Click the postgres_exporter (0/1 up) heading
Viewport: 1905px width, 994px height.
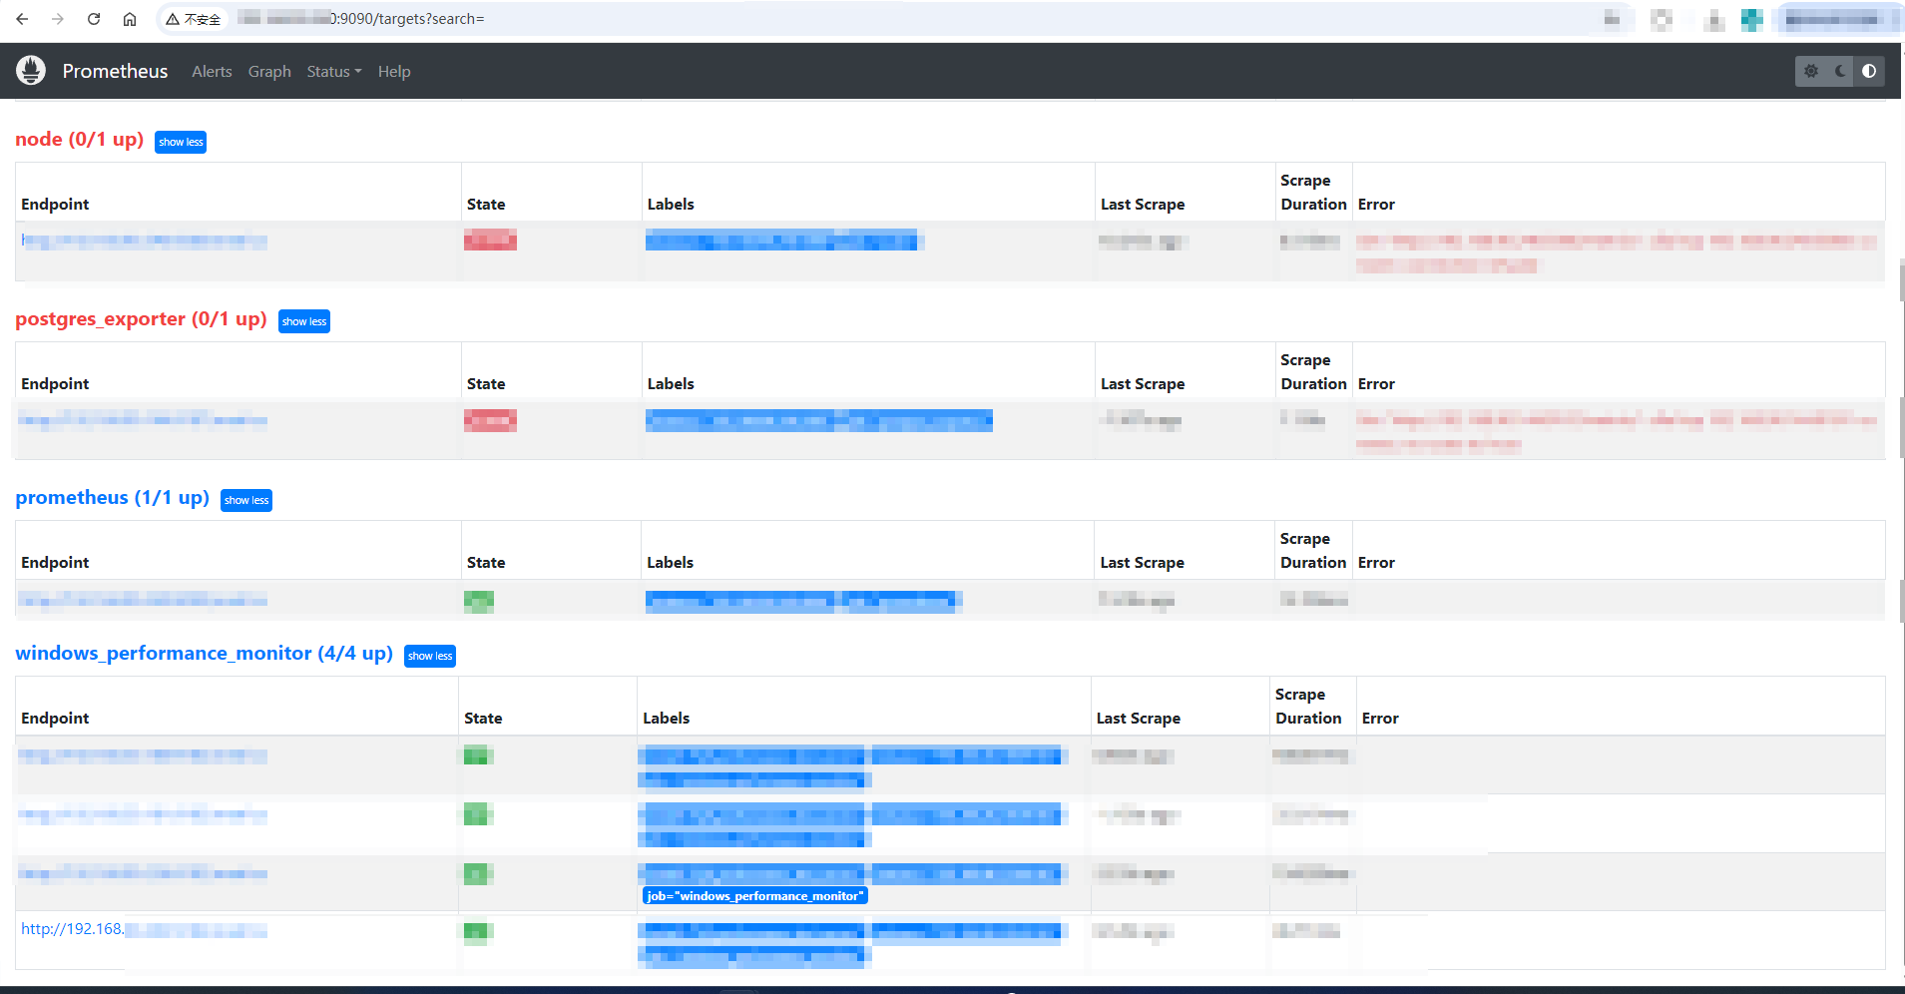coord(141,319)
